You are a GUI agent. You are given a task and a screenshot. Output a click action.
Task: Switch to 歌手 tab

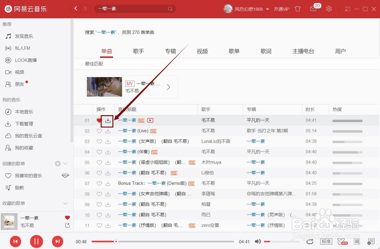pos(139,51)
